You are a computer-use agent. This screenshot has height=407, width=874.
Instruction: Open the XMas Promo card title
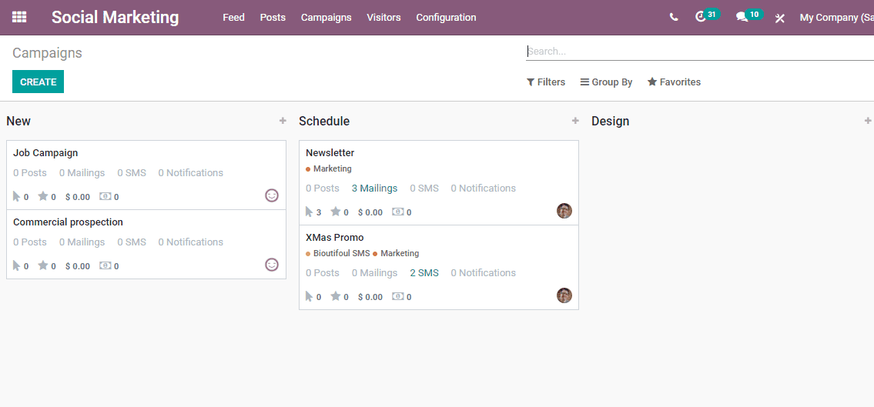pyautogui.click(x=334, y=237)
